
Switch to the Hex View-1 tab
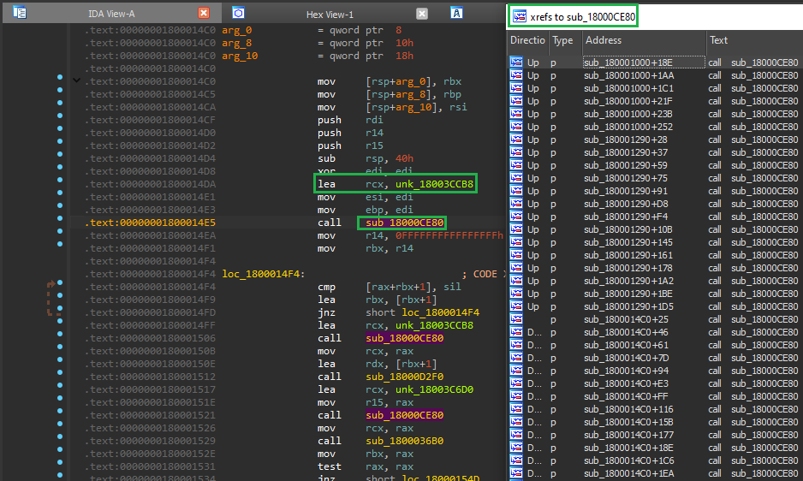click(330, 15)
